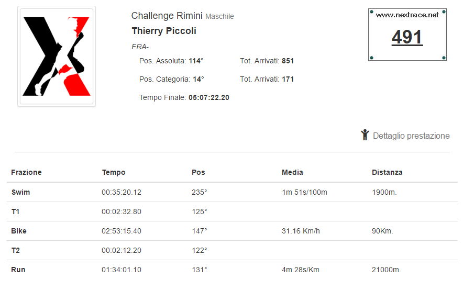Click the Challenge Rimini event title
This screenshot has height=301, width=463.
[x=167, y=15]
